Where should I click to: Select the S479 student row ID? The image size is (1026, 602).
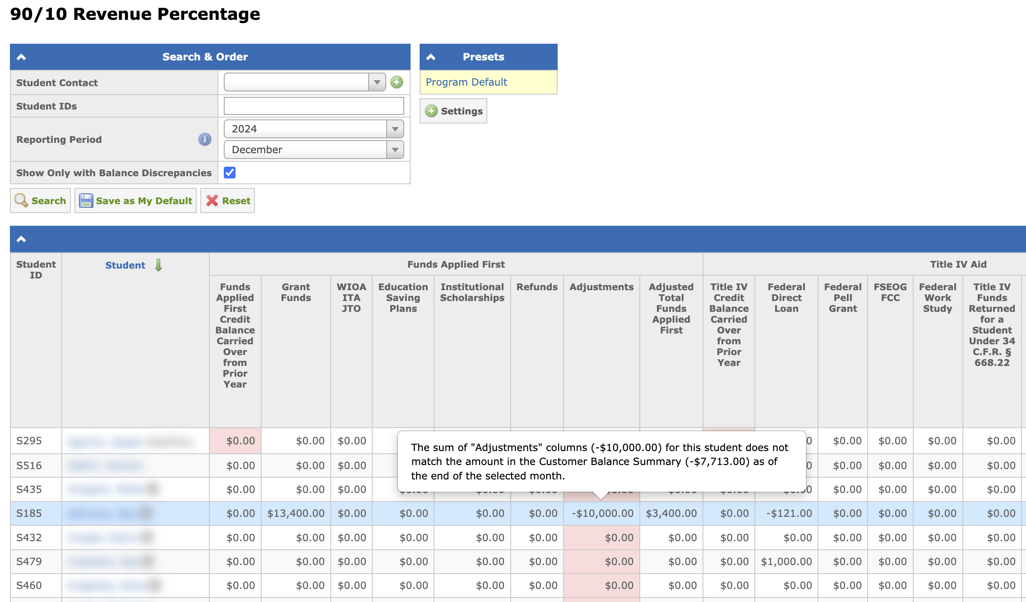pyautogui.click(x=29, y=561)
